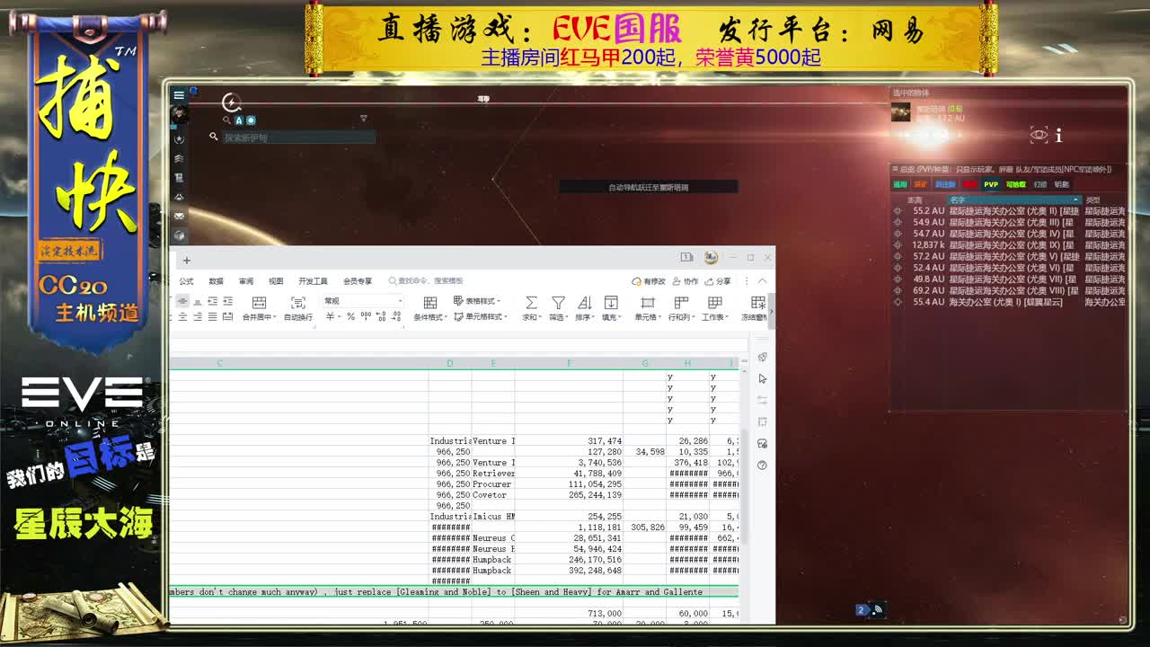The width and height of the screenshot is (1150, 647).
Task: Open the overview settings menu icon
Action: tap(895, 169)
